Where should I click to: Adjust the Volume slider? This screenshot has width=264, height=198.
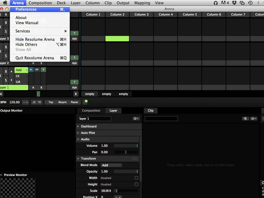(126, 146)
